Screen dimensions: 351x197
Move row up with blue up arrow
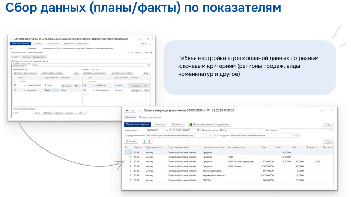point(144,141)
